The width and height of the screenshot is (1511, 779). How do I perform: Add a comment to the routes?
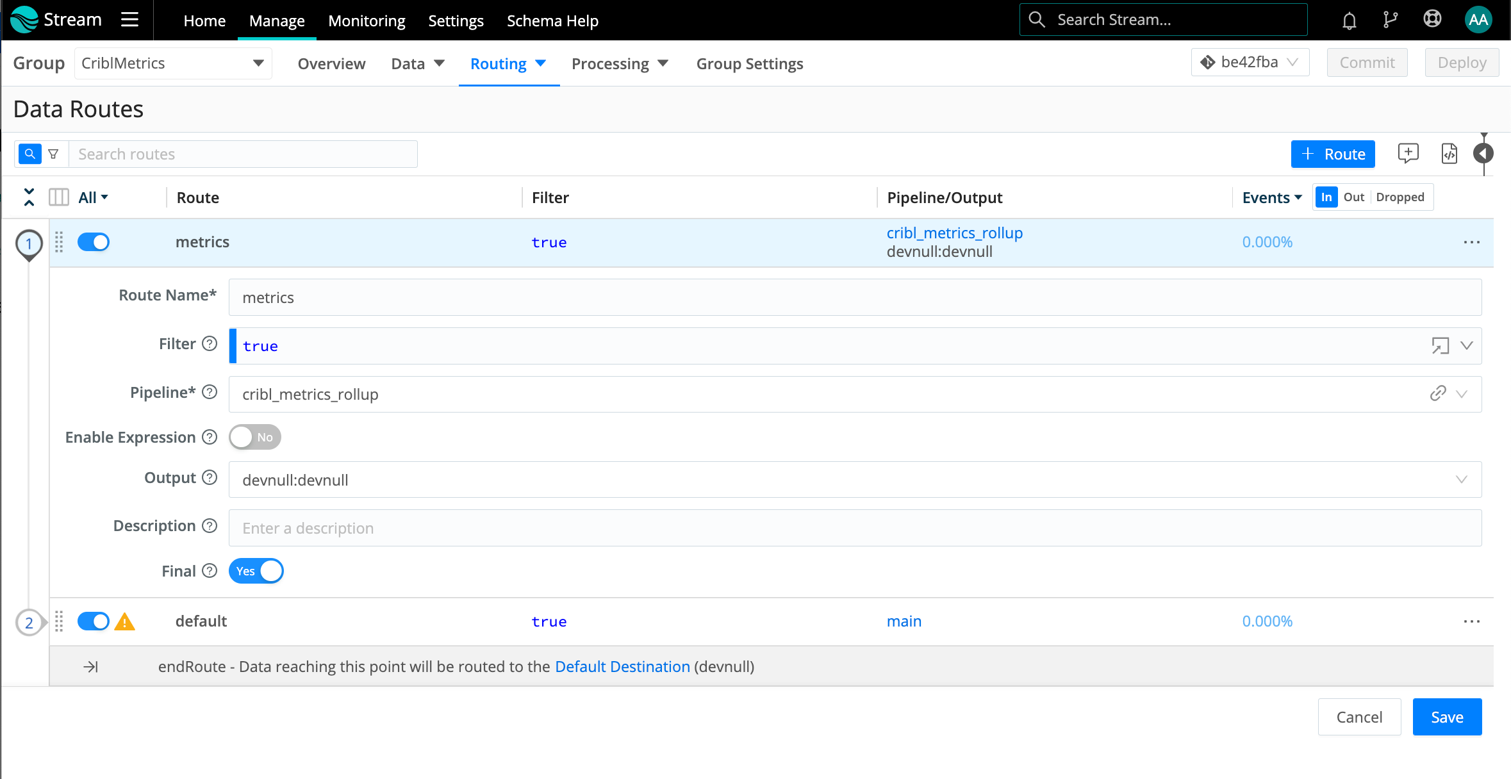(x=1408, y=154)
